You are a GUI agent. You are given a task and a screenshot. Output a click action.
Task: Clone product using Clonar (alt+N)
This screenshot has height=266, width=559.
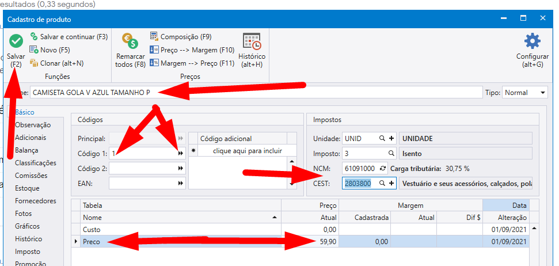[56, 63]
